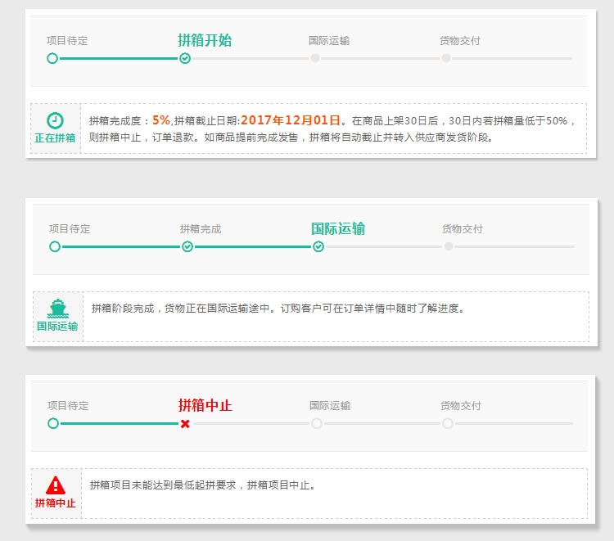Click the red warning triangle icon
Viewport: 614px width, 541px height.
56,485
